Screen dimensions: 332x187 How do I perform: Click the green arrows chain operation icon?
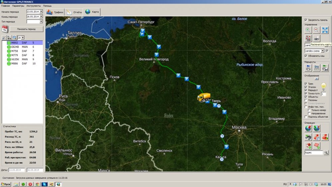coord(308,137)
